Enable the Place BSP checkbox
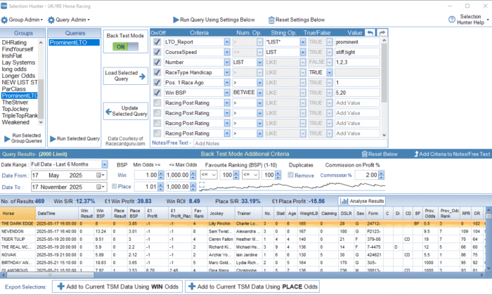The image size is (492, 295). 115,187
